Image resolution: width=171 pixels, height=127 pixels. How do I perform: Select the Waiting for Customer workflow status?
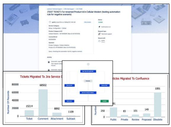pyautogui.click(x=88, y=93)
